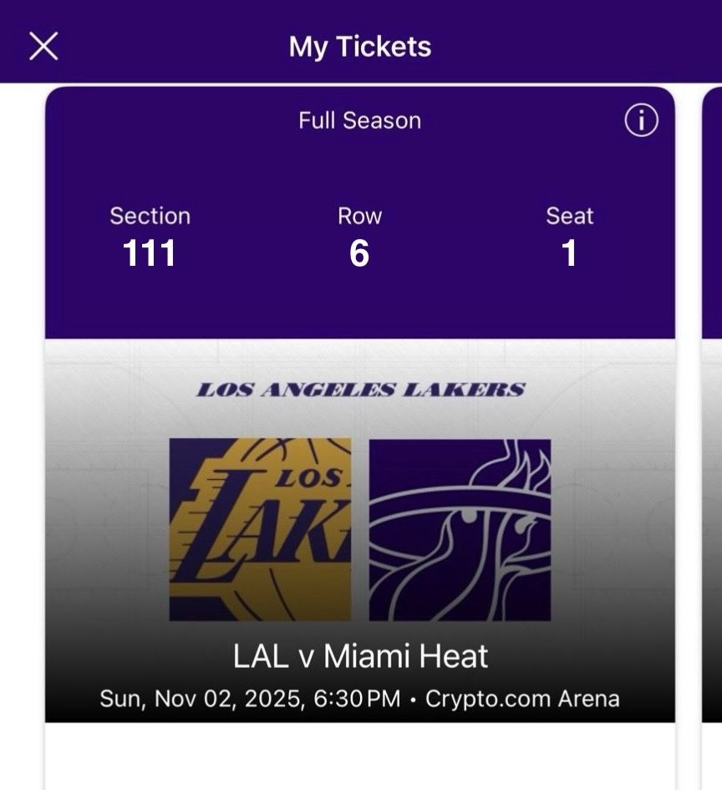Tap the Full Season label

coord(358,120)
